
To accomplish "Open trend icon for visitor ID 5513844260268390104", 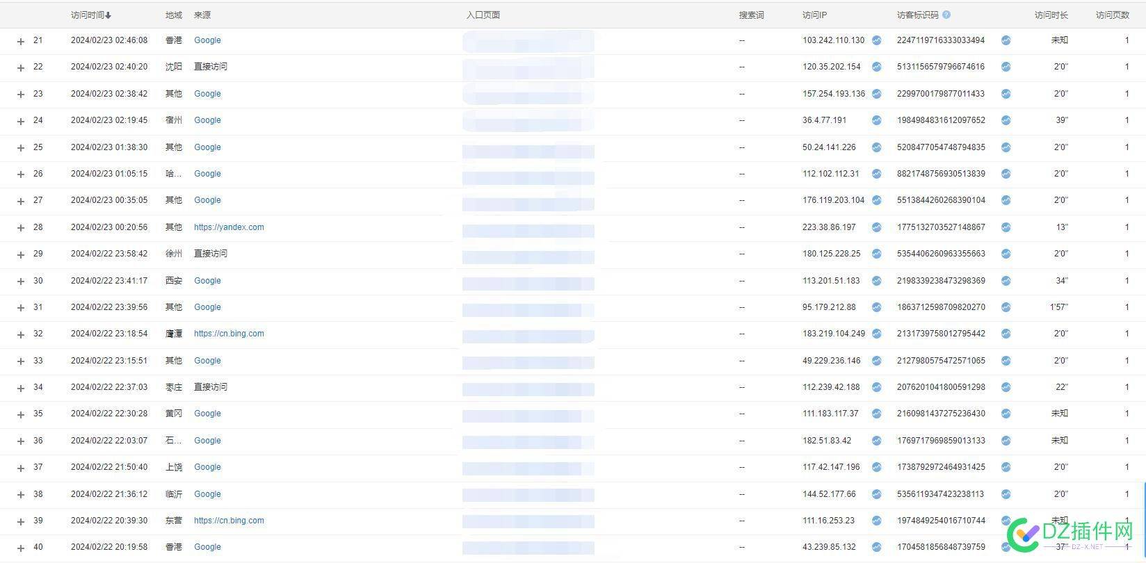I will [1006, 200].
